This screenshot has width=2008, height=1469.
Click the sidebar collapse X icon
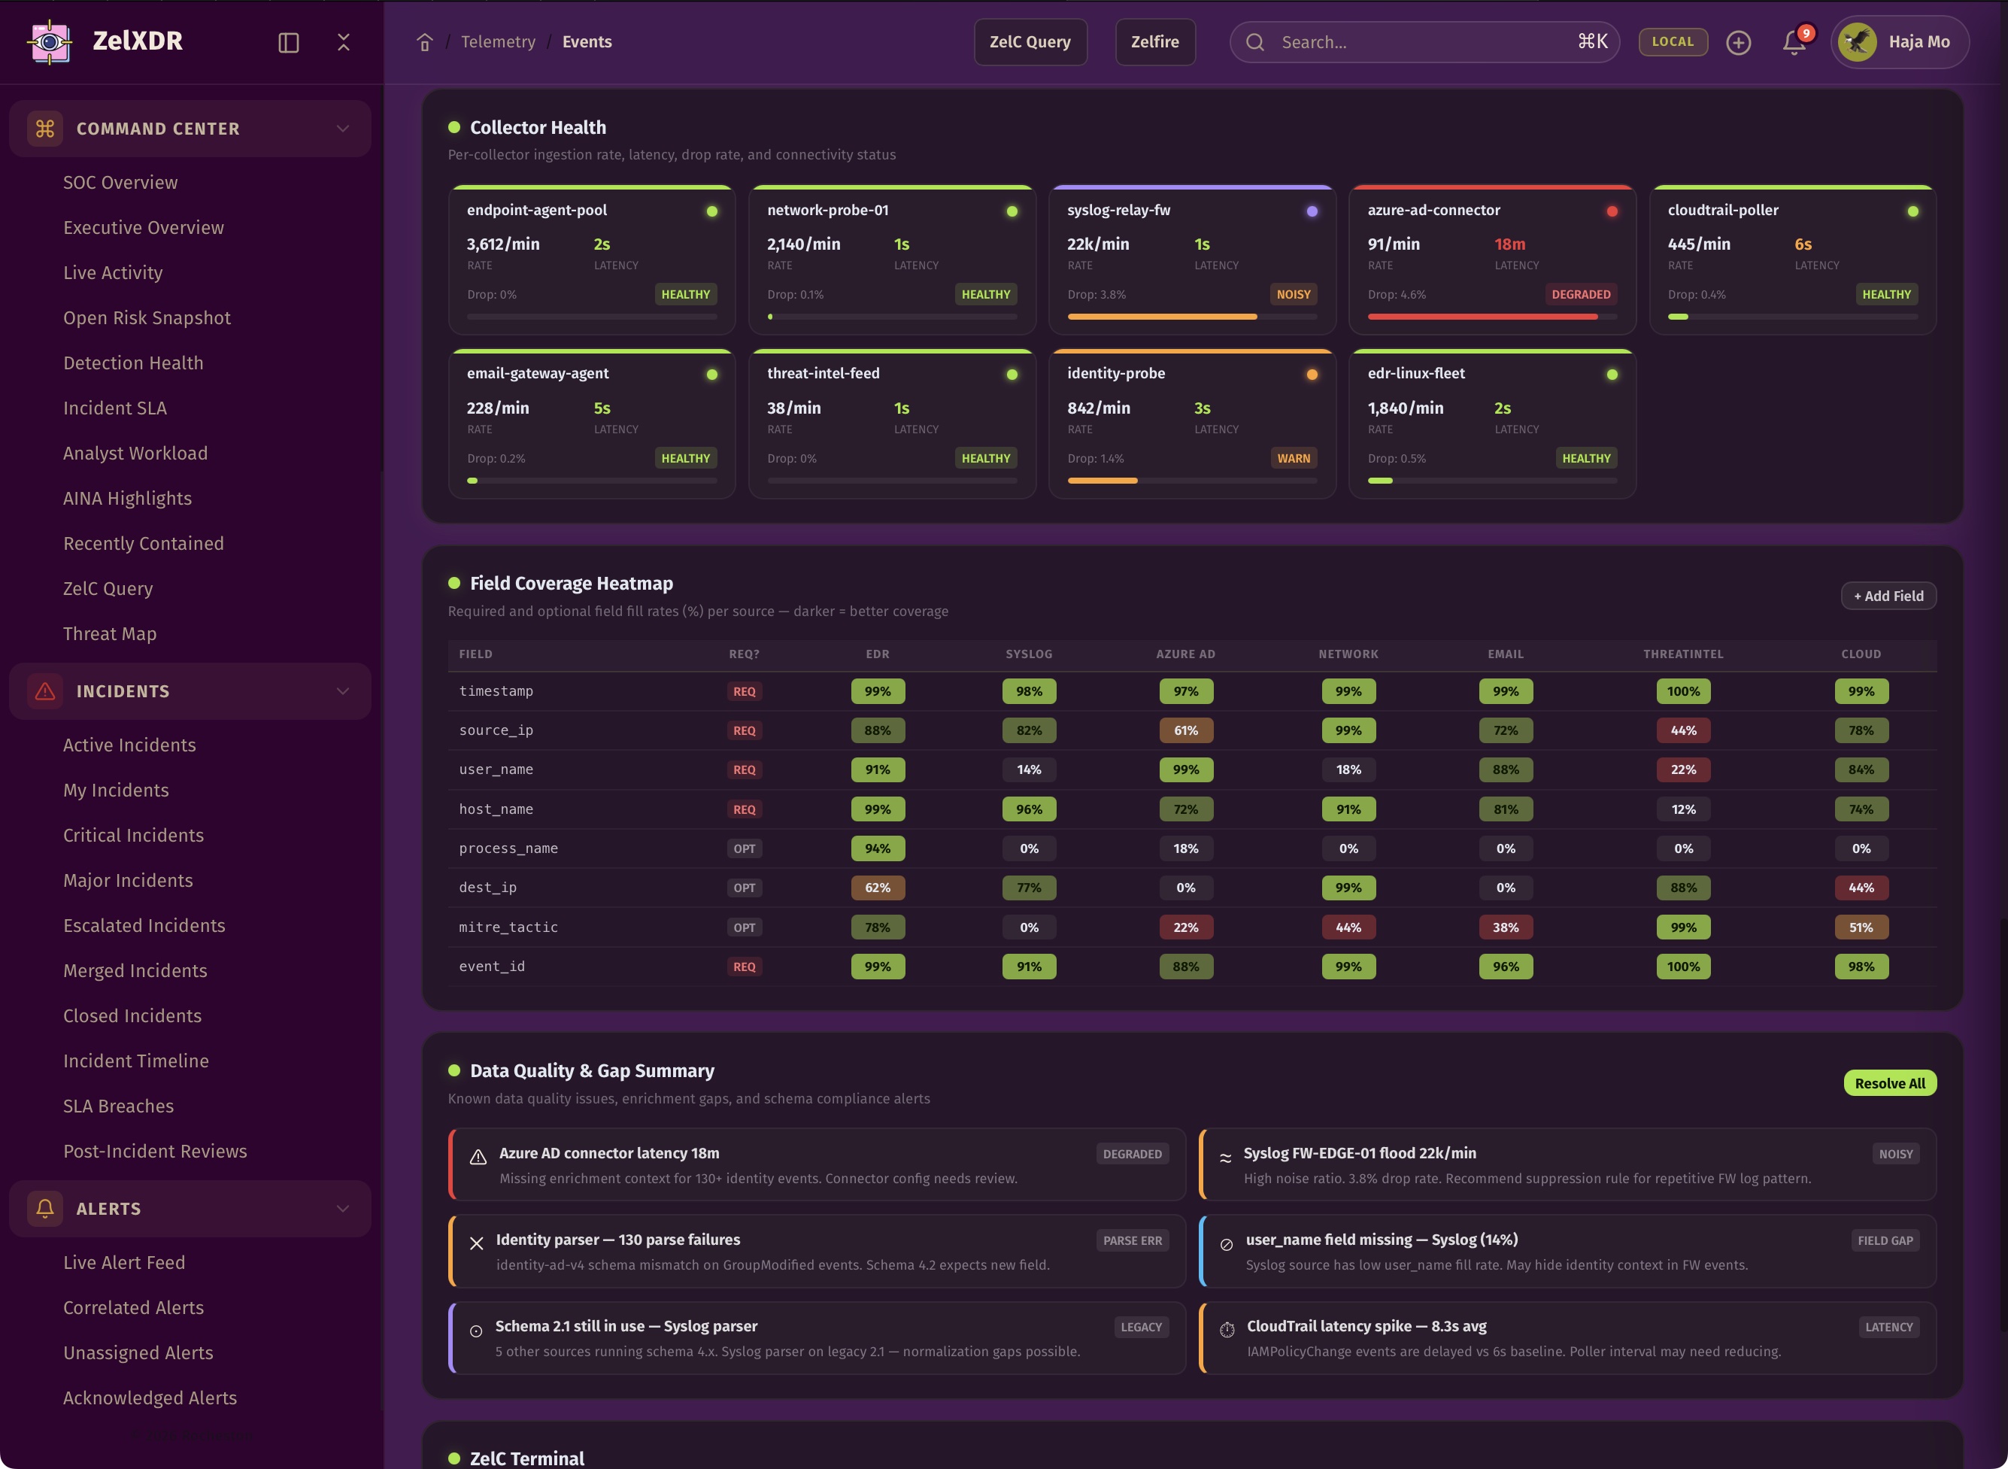point(343,42)
